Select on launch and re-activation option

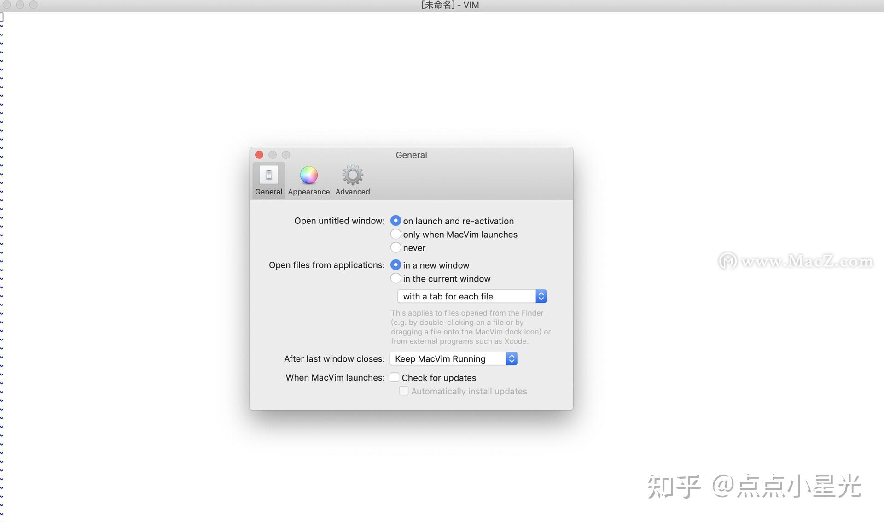coord(395,221)
